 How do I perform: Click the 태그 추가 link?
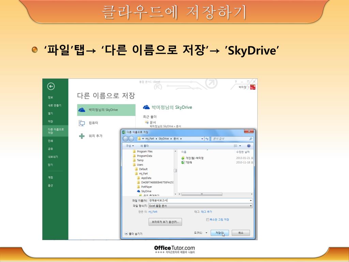click(x=207, y=212)
